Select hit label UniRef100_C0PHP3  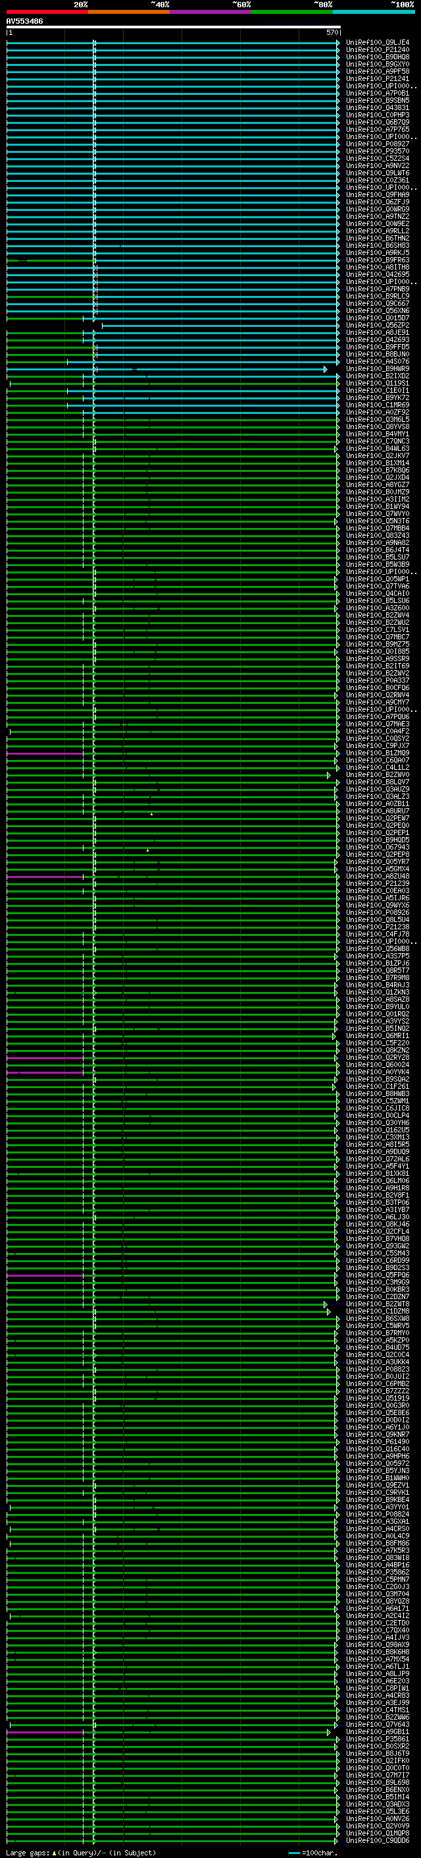click(378, 115)
